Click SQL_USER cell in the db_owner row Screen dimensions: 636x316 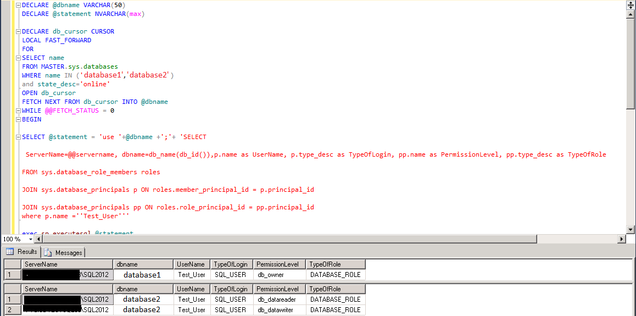pyautogui.click(x=232, y=275)
